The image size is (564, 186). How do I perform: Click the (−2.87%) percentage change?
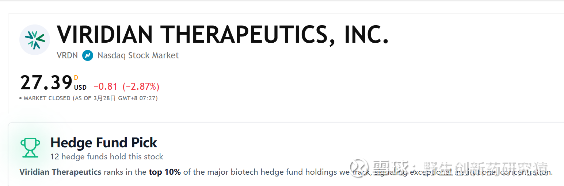click(x=141, y=87)
